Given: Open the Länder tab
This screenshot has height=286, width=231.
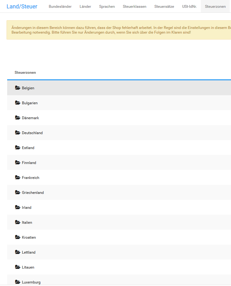Looking at the screenshot, I should 85,7.
